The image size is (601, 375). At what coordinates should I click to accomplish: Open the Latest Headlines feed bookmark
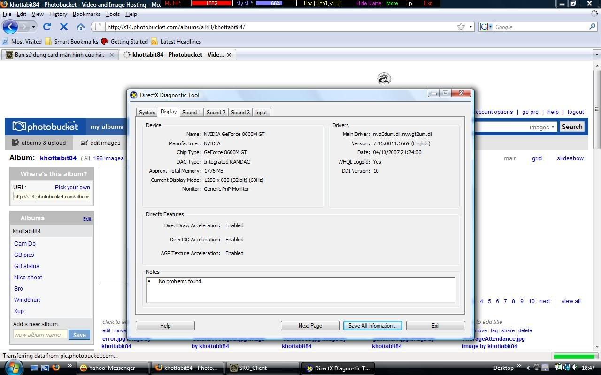(176, 41)
